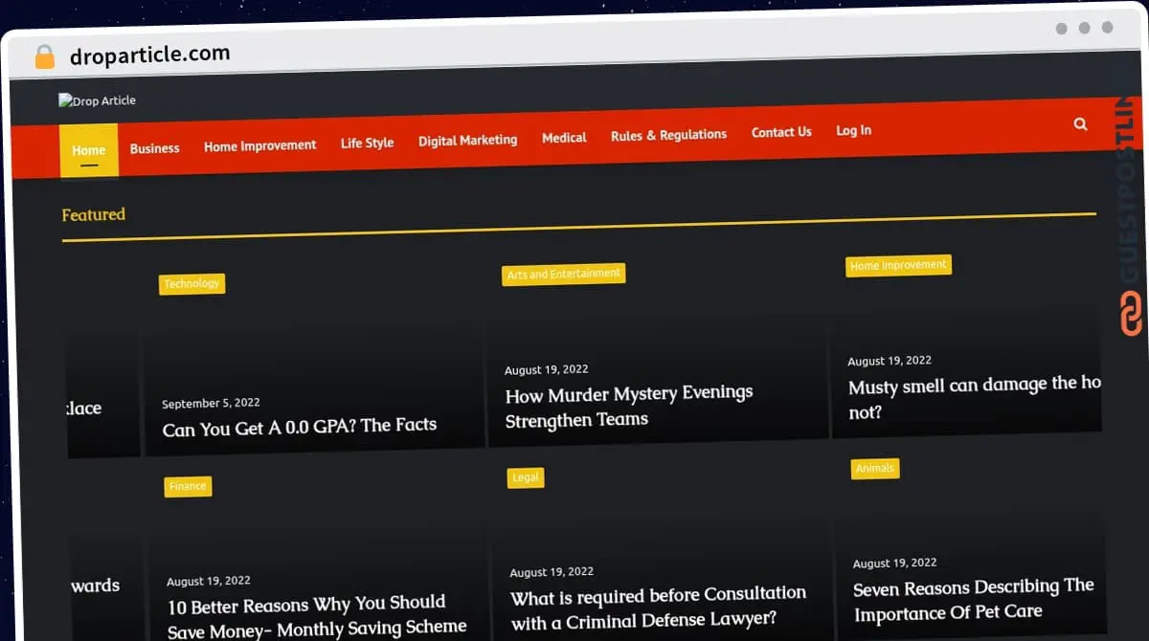The width and height of the screenshot is (1149, 641).
Task: Click Log In in the navigation bar
Action: point(853,130)
